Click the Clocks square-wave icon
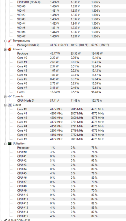This screenshot has height=221, width=126. 9,105
